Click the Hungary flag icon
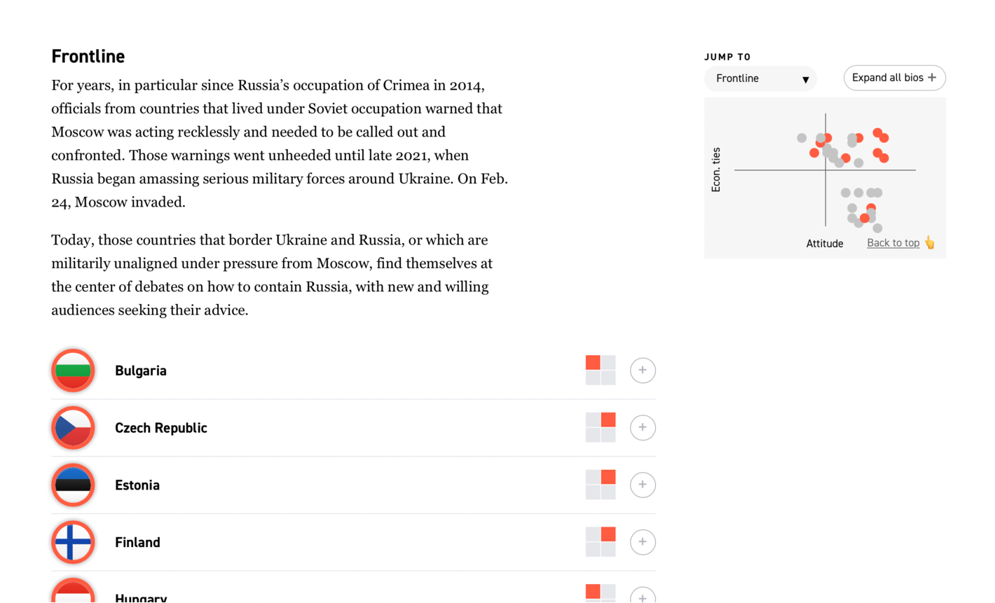The height and width of the screenshot is (603, 995). point(73,590)
